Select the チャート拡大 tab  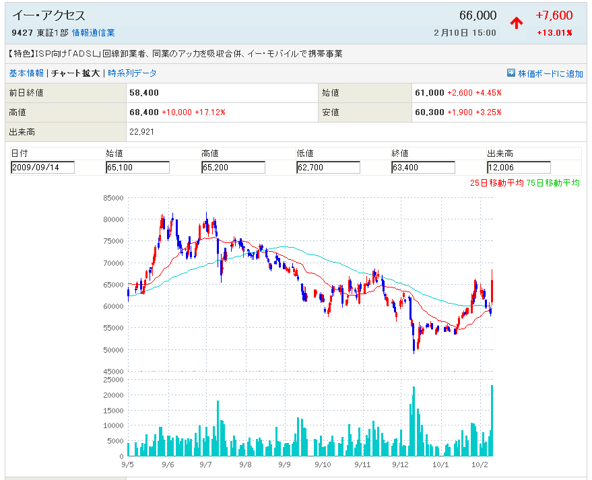click(75, 73)
